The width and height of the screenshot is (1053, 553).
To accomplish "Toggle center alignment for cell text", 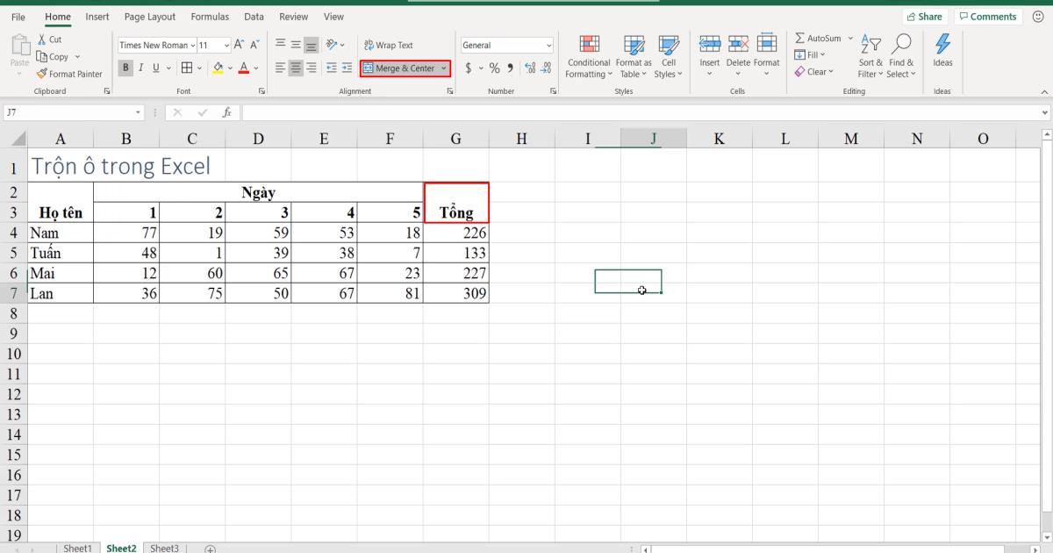I will pyautogui.click(x=294, y=68).
